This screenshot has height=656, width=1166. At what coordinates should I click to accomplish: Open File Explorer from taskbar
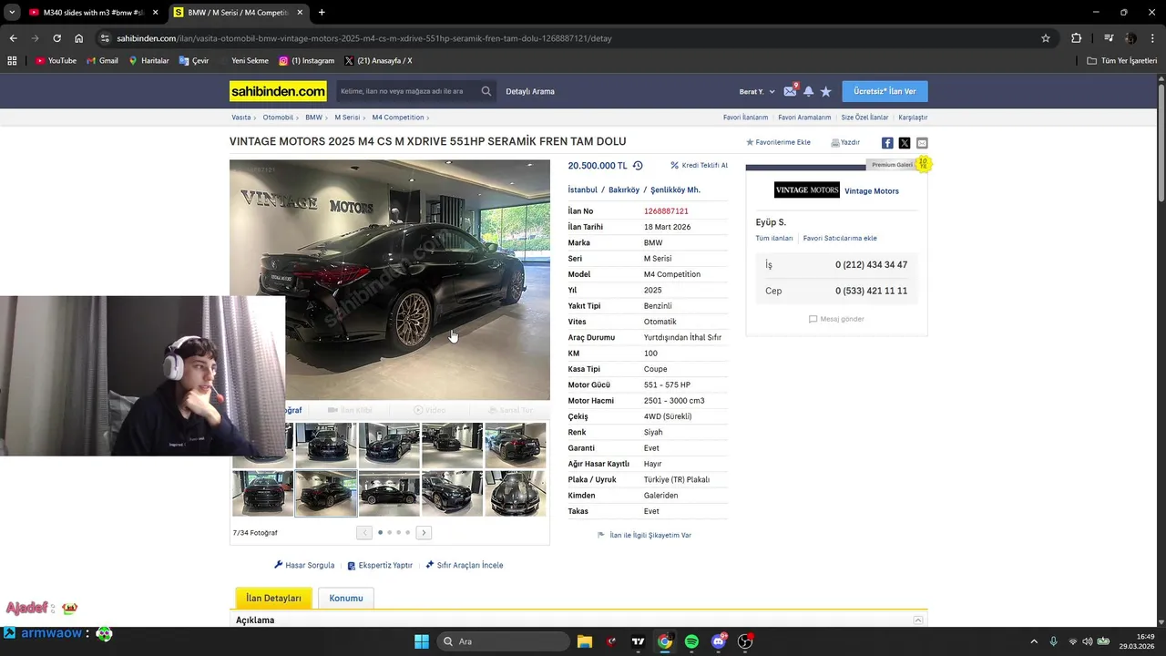click(585, 641)
